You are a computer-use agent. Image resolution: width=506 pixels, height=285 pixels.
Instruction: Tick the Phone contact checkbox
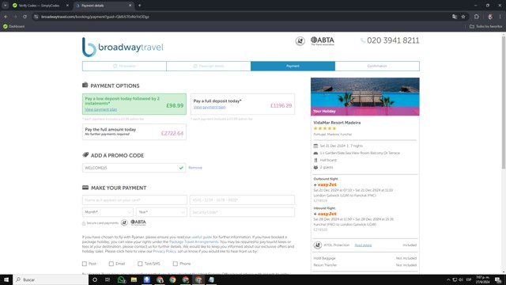[x=176, y=264]
